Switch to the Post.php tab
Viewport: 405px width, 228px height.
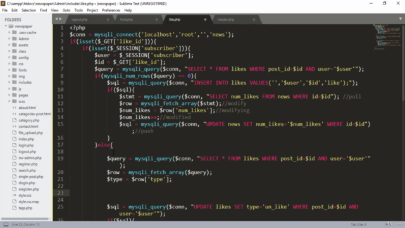(x=127, y=20)
